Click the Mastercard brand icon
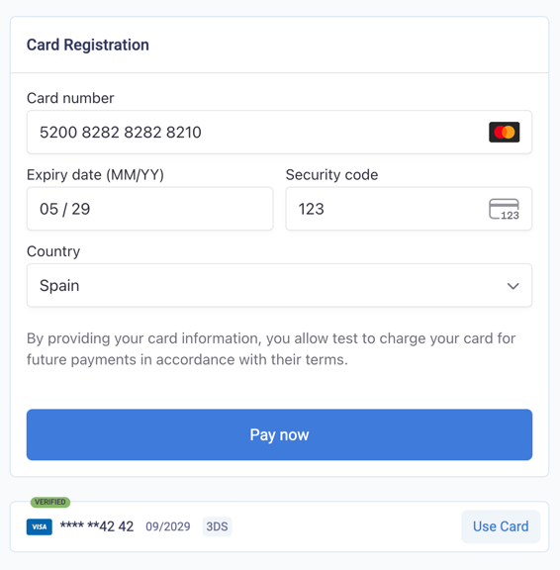Screen dimensions: 560x570 (x=504, y=132)
